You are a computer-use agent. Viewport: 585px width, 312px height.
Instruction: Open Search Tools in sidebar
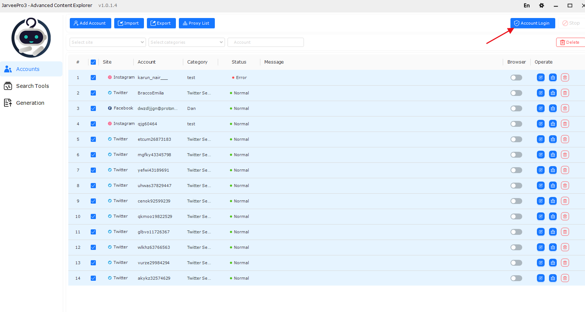[x=32, y=86]
